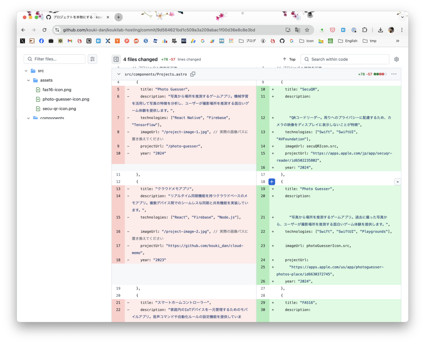View site information in address bar

pos(57,30)
